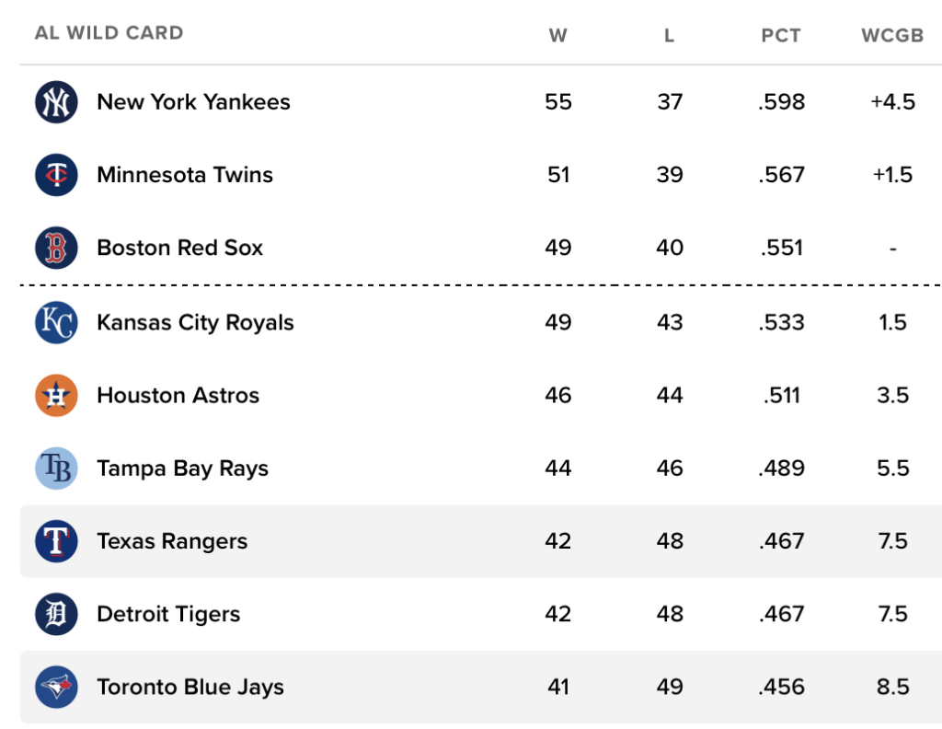Click the L column header
This screenshot has height=729, width=942.
(x=669, y=36)
